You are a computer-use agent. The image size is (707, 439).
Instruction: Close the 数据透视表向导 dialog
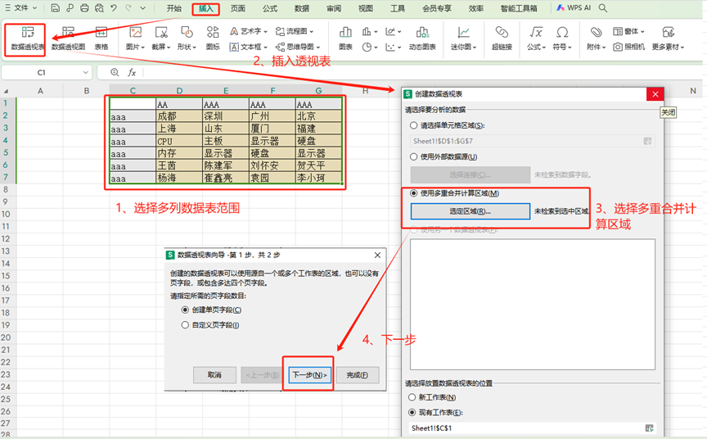pos(377,255)
